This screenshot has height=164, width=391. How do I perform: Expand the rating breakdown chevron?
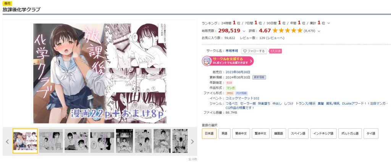319,31
